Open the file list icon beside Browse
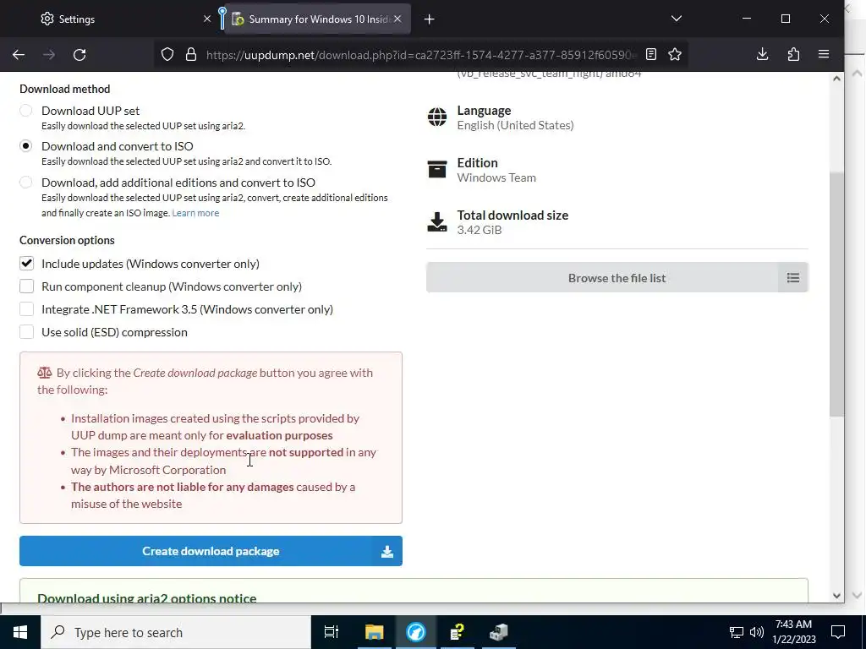 pyautogui.click(x=793, y=277)
